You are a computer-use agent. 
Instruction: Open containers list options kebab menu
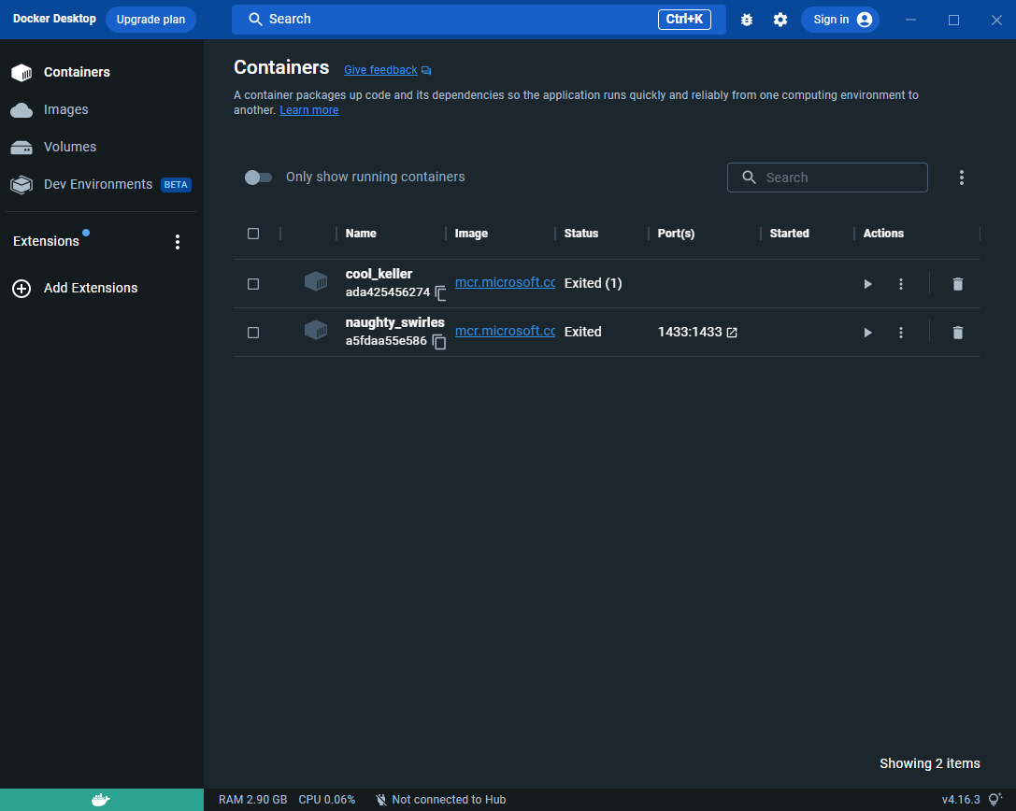click(962, 178)
